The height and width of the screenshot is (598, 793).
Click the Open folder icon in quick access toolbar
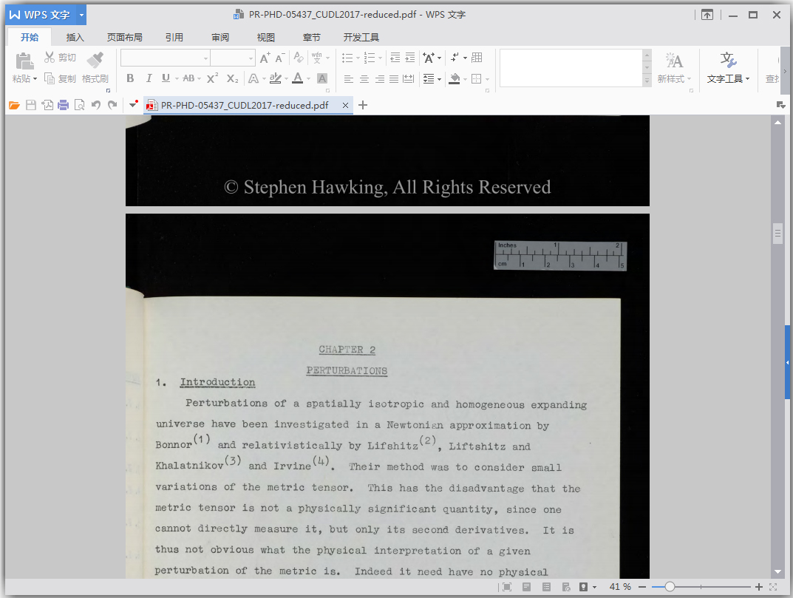click(x=14, y=106)
